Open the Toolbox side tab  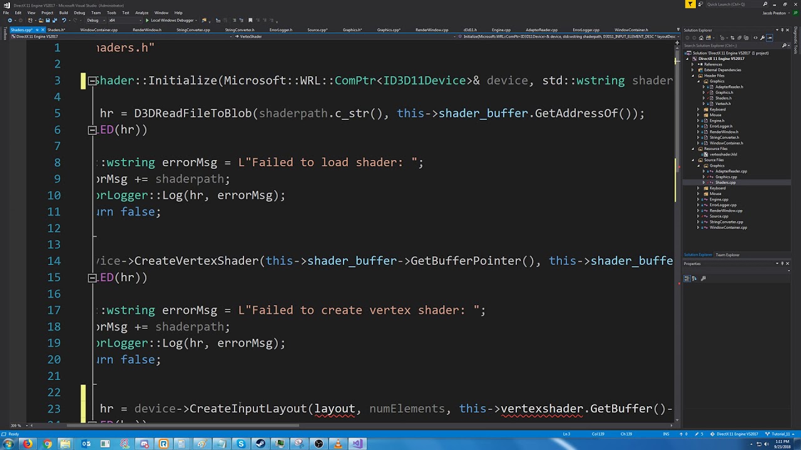pyautogui.click(x=4, y=33)
